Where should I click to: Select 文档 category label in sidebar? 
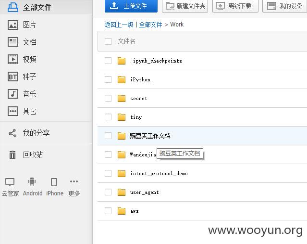pos(29,42)
